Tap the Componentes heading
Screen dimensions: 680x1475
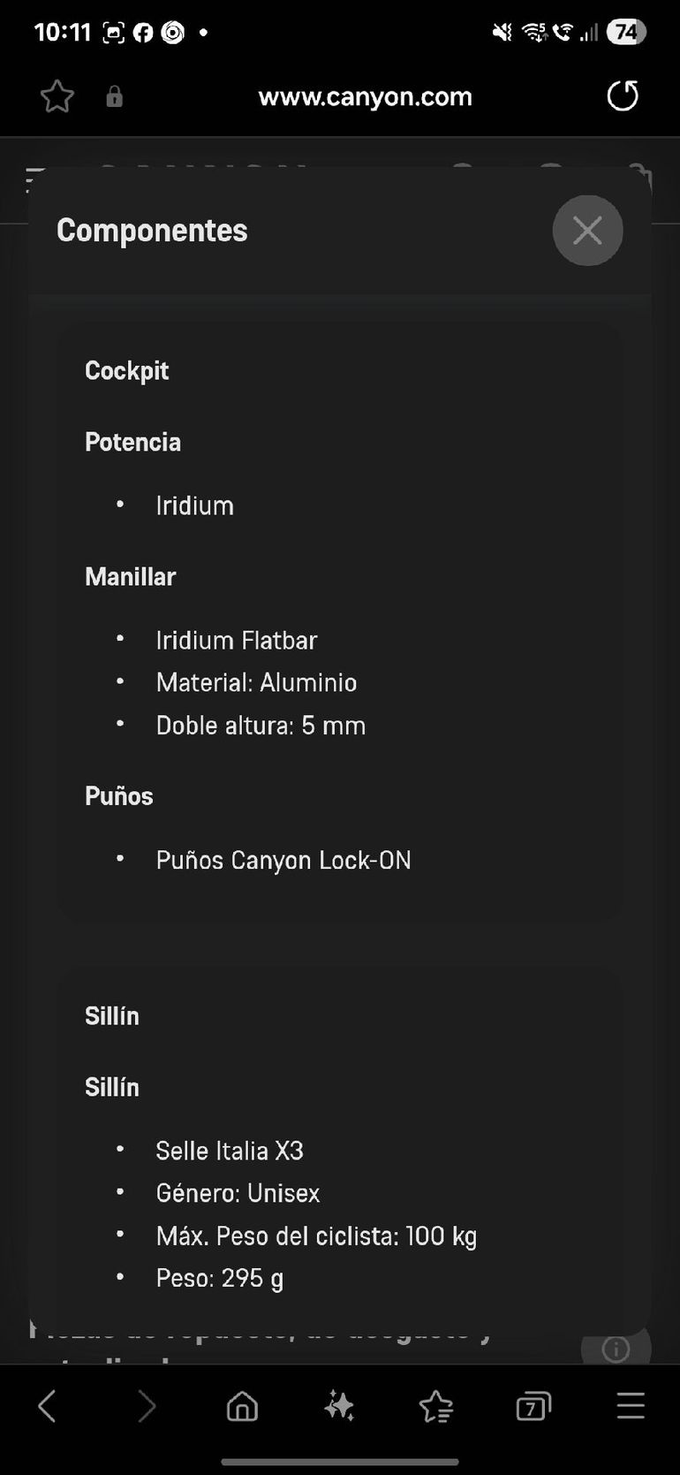pos(152,231)
